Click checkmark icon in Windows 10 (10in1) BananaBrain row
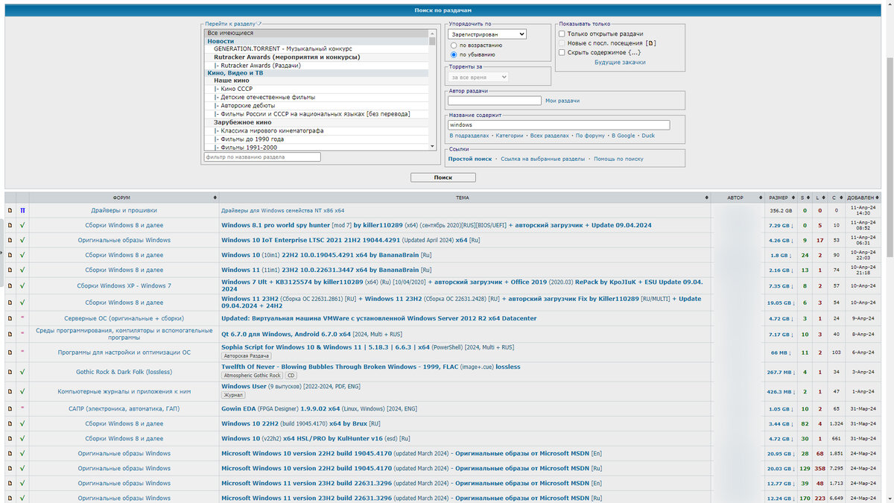The image size is (894, 503). coord(22,255)
